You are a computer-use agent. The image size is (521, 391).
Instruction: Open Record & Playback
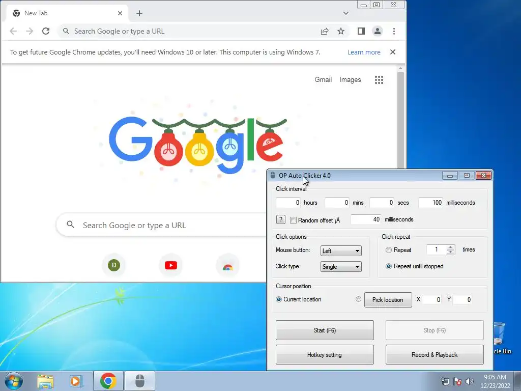point(435,355)
